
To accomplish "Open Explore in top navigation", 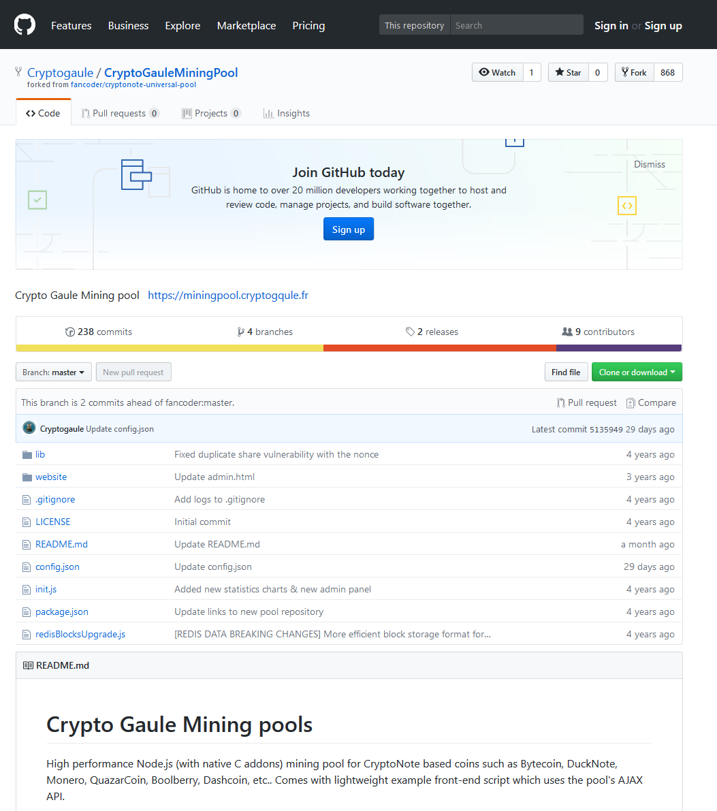I will click(x=182, y=25).
